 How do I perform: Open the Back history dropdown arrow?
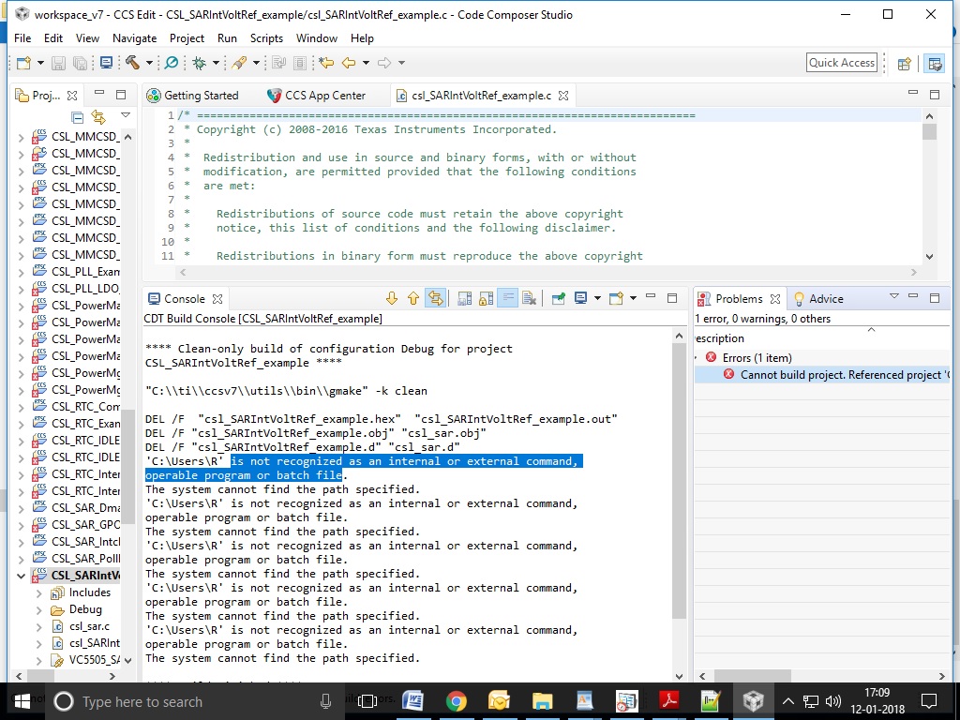367,63
